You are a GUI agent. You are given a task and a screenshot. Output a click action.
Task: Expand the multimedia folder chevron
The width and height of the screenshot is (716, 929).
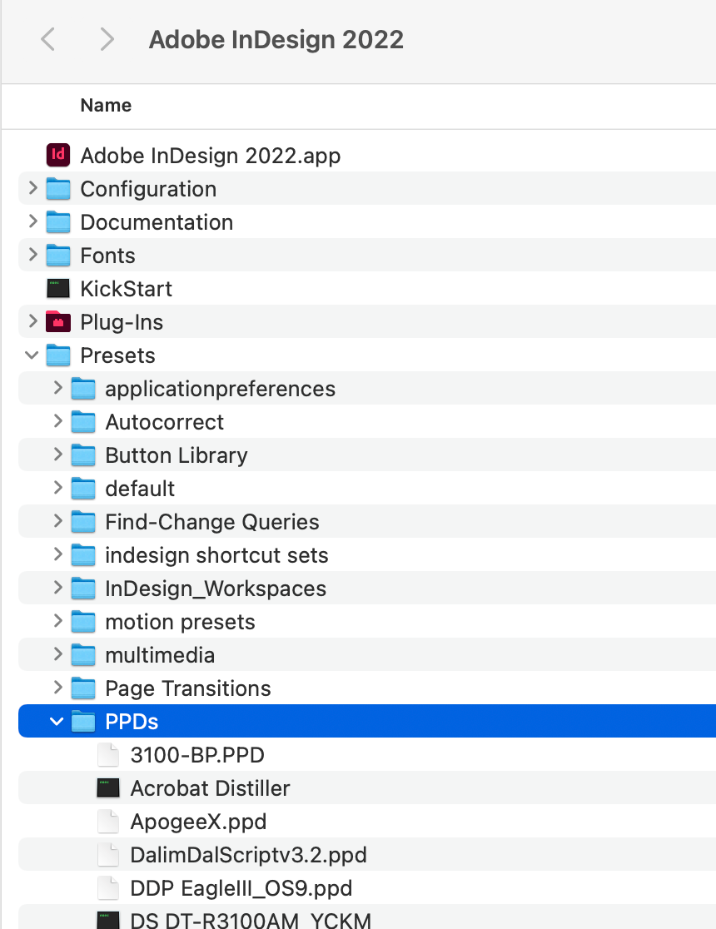coord(57,654)
